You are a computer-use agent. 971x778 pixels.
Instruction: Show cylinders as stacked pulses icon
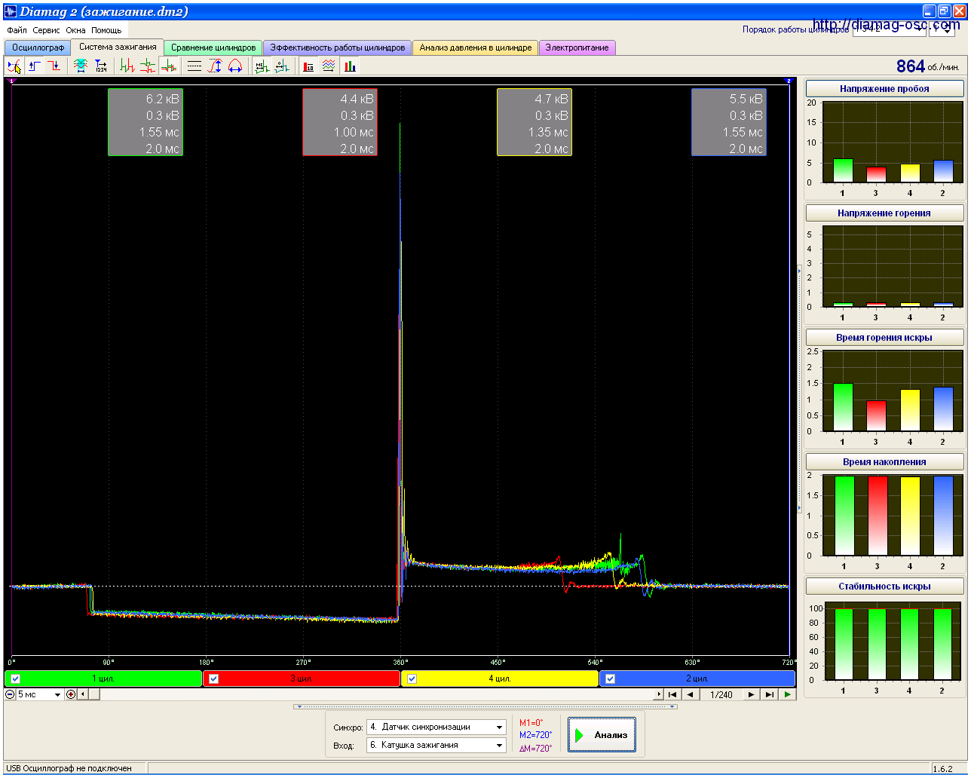pyautogui.click(x=148, y=66)
